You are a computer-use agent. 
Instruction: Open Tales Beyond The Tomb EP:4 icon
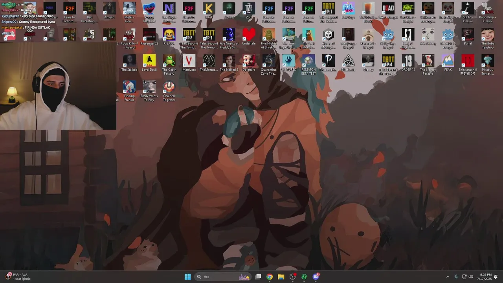coord(388,65)
